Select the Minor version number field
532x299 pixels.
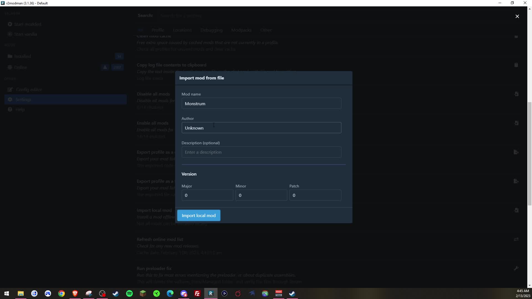coord(261,195)
